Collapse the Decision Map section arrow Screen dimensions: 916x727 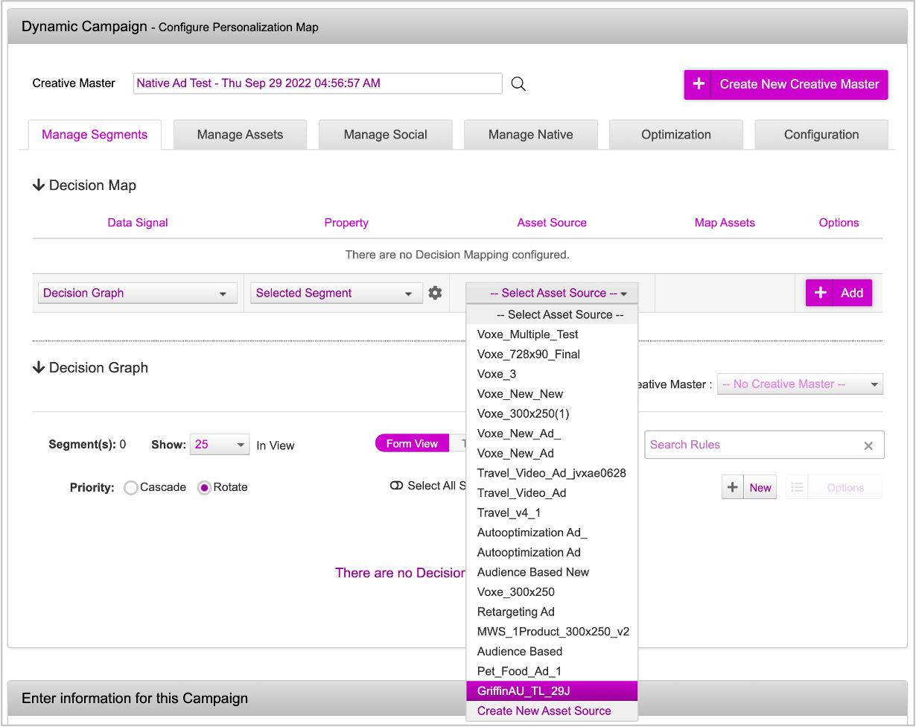(x=39, y=185)
